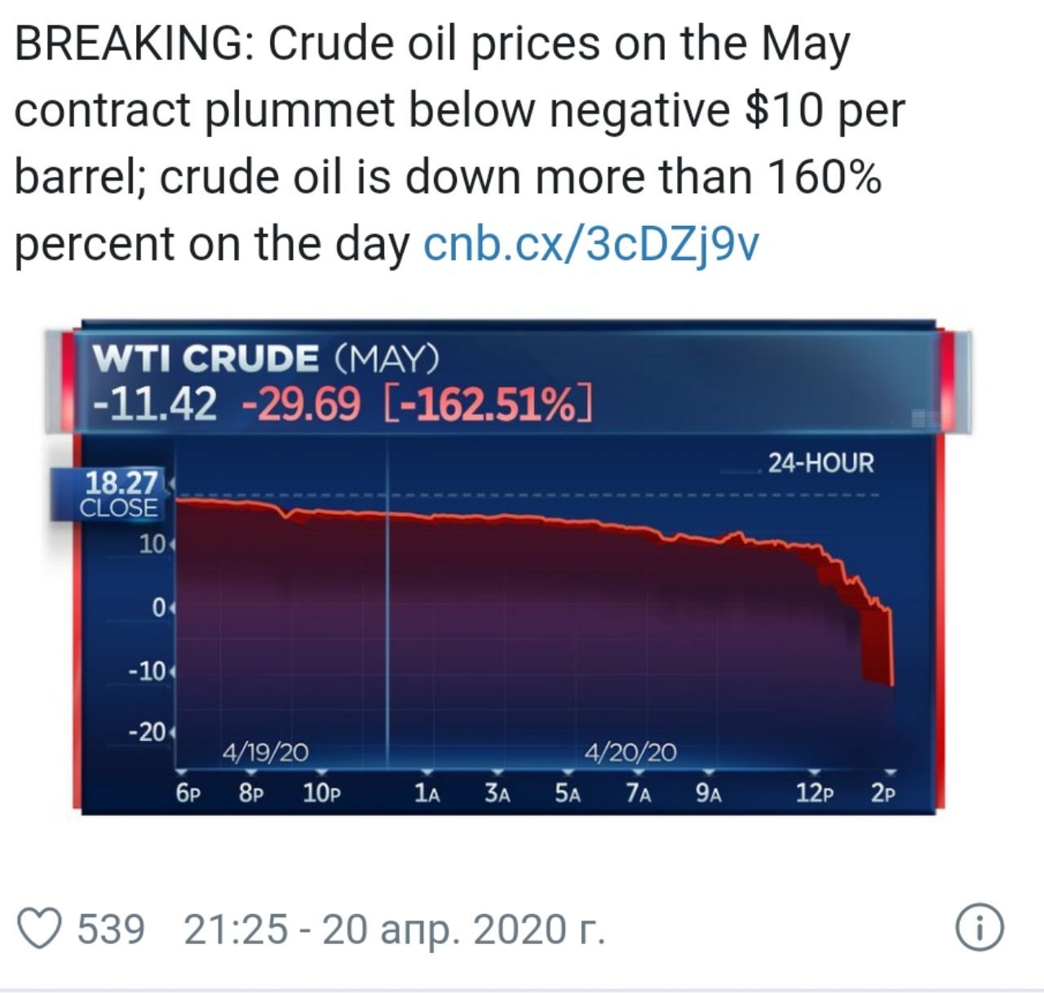Click the 24-HOUR chart range label
Image resolution: width=1044 pixels, height=993 pixels.
[x=821, y=464]
